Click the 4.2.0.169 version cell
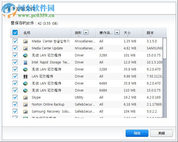The image size is (178, 142). tap(154, 97)
